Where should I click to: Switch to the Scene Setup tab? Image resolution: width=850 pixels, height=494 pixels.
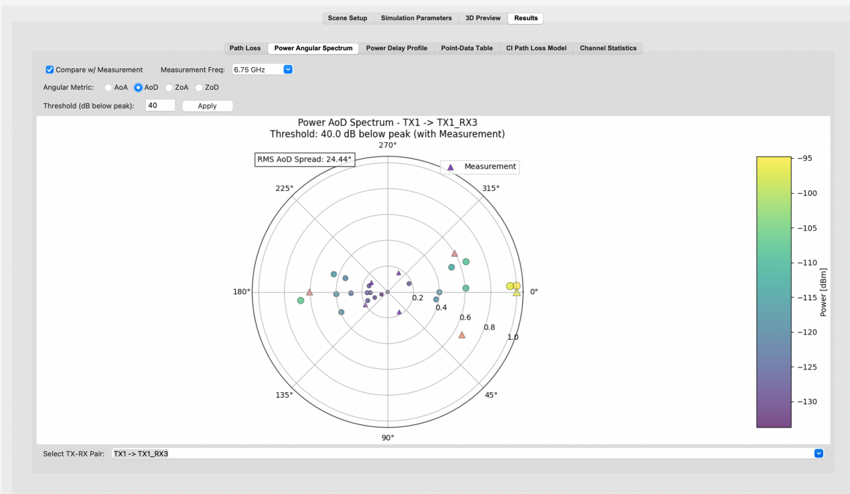coord(347,18)
